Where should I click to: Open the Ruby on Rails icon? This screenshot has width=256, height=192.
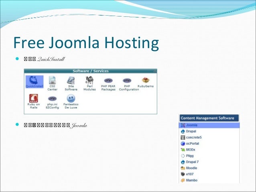coord(33,98)
